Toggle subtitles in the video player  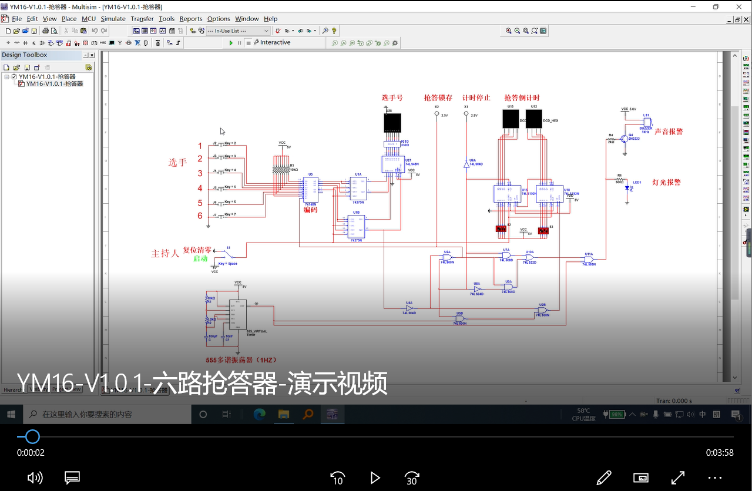72,477
